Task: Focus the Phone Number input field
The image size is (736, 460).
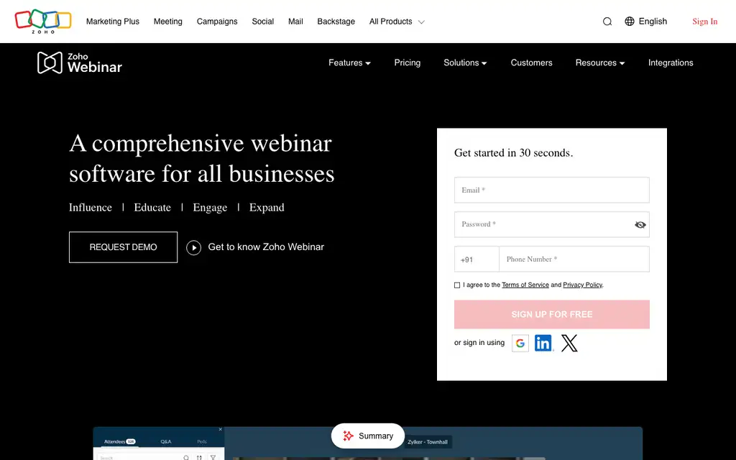Action: tap(574, 259)
